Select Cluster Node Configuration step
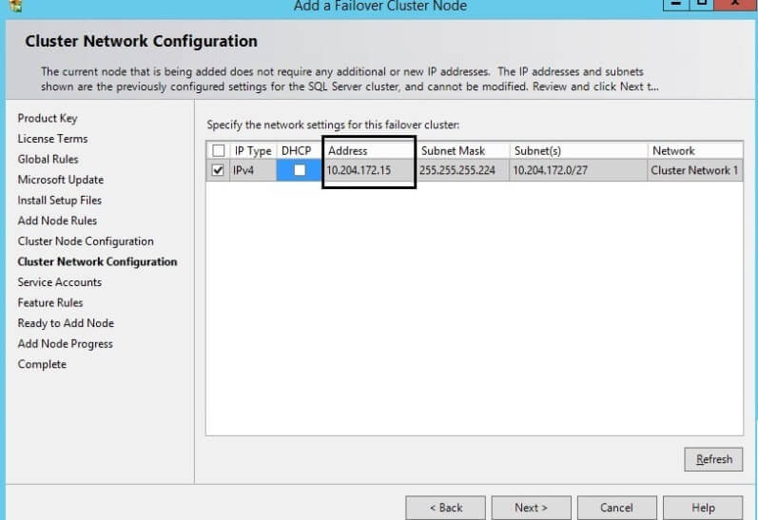The image size is (758, 520). click(86, 241)
